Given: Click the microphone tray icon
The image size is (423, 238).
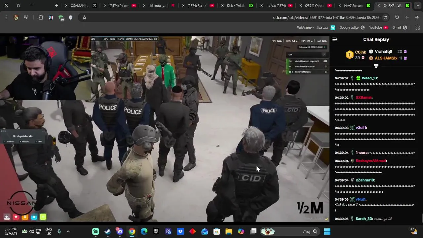Looking at the screenshot, I should pyautogui.click(x=59, y=231).
